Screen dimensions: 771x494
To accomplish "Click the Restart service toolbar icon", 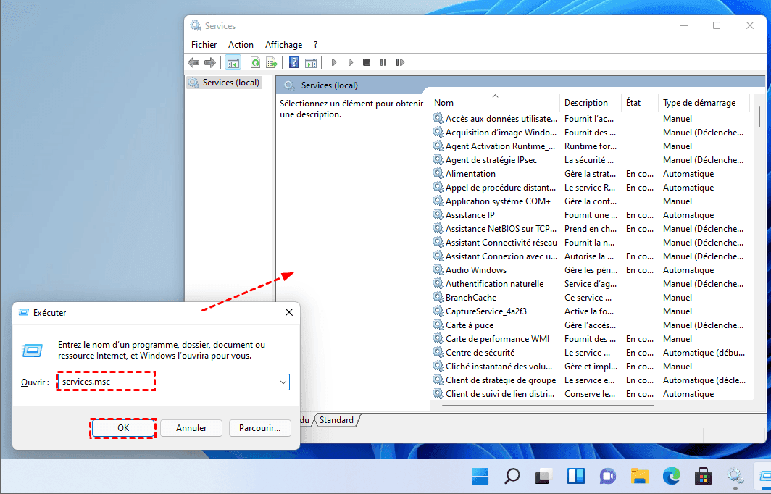I will click(x=400, y=63).
